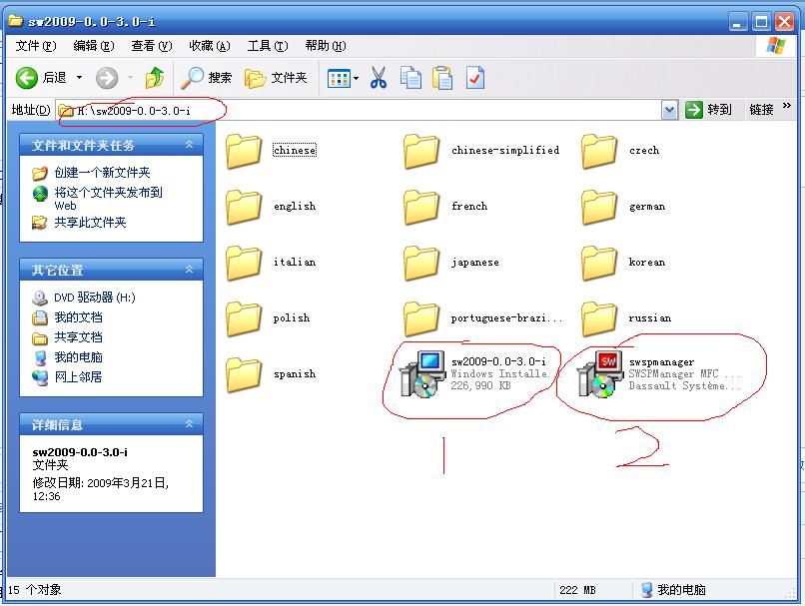Select the spanish folder icon
This screenshot has height=606, width=805.
click(x=244, y=375)
